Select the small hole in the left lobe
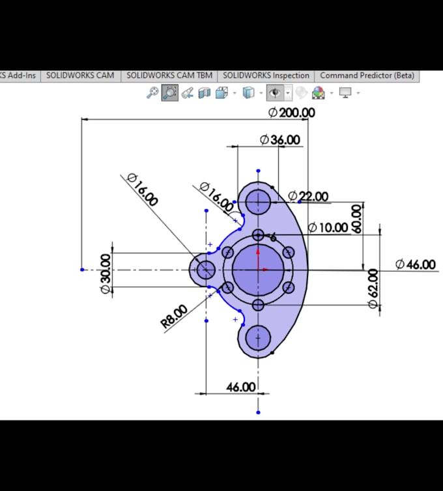This screenshot has height=491, width=443. pos(206,270)
